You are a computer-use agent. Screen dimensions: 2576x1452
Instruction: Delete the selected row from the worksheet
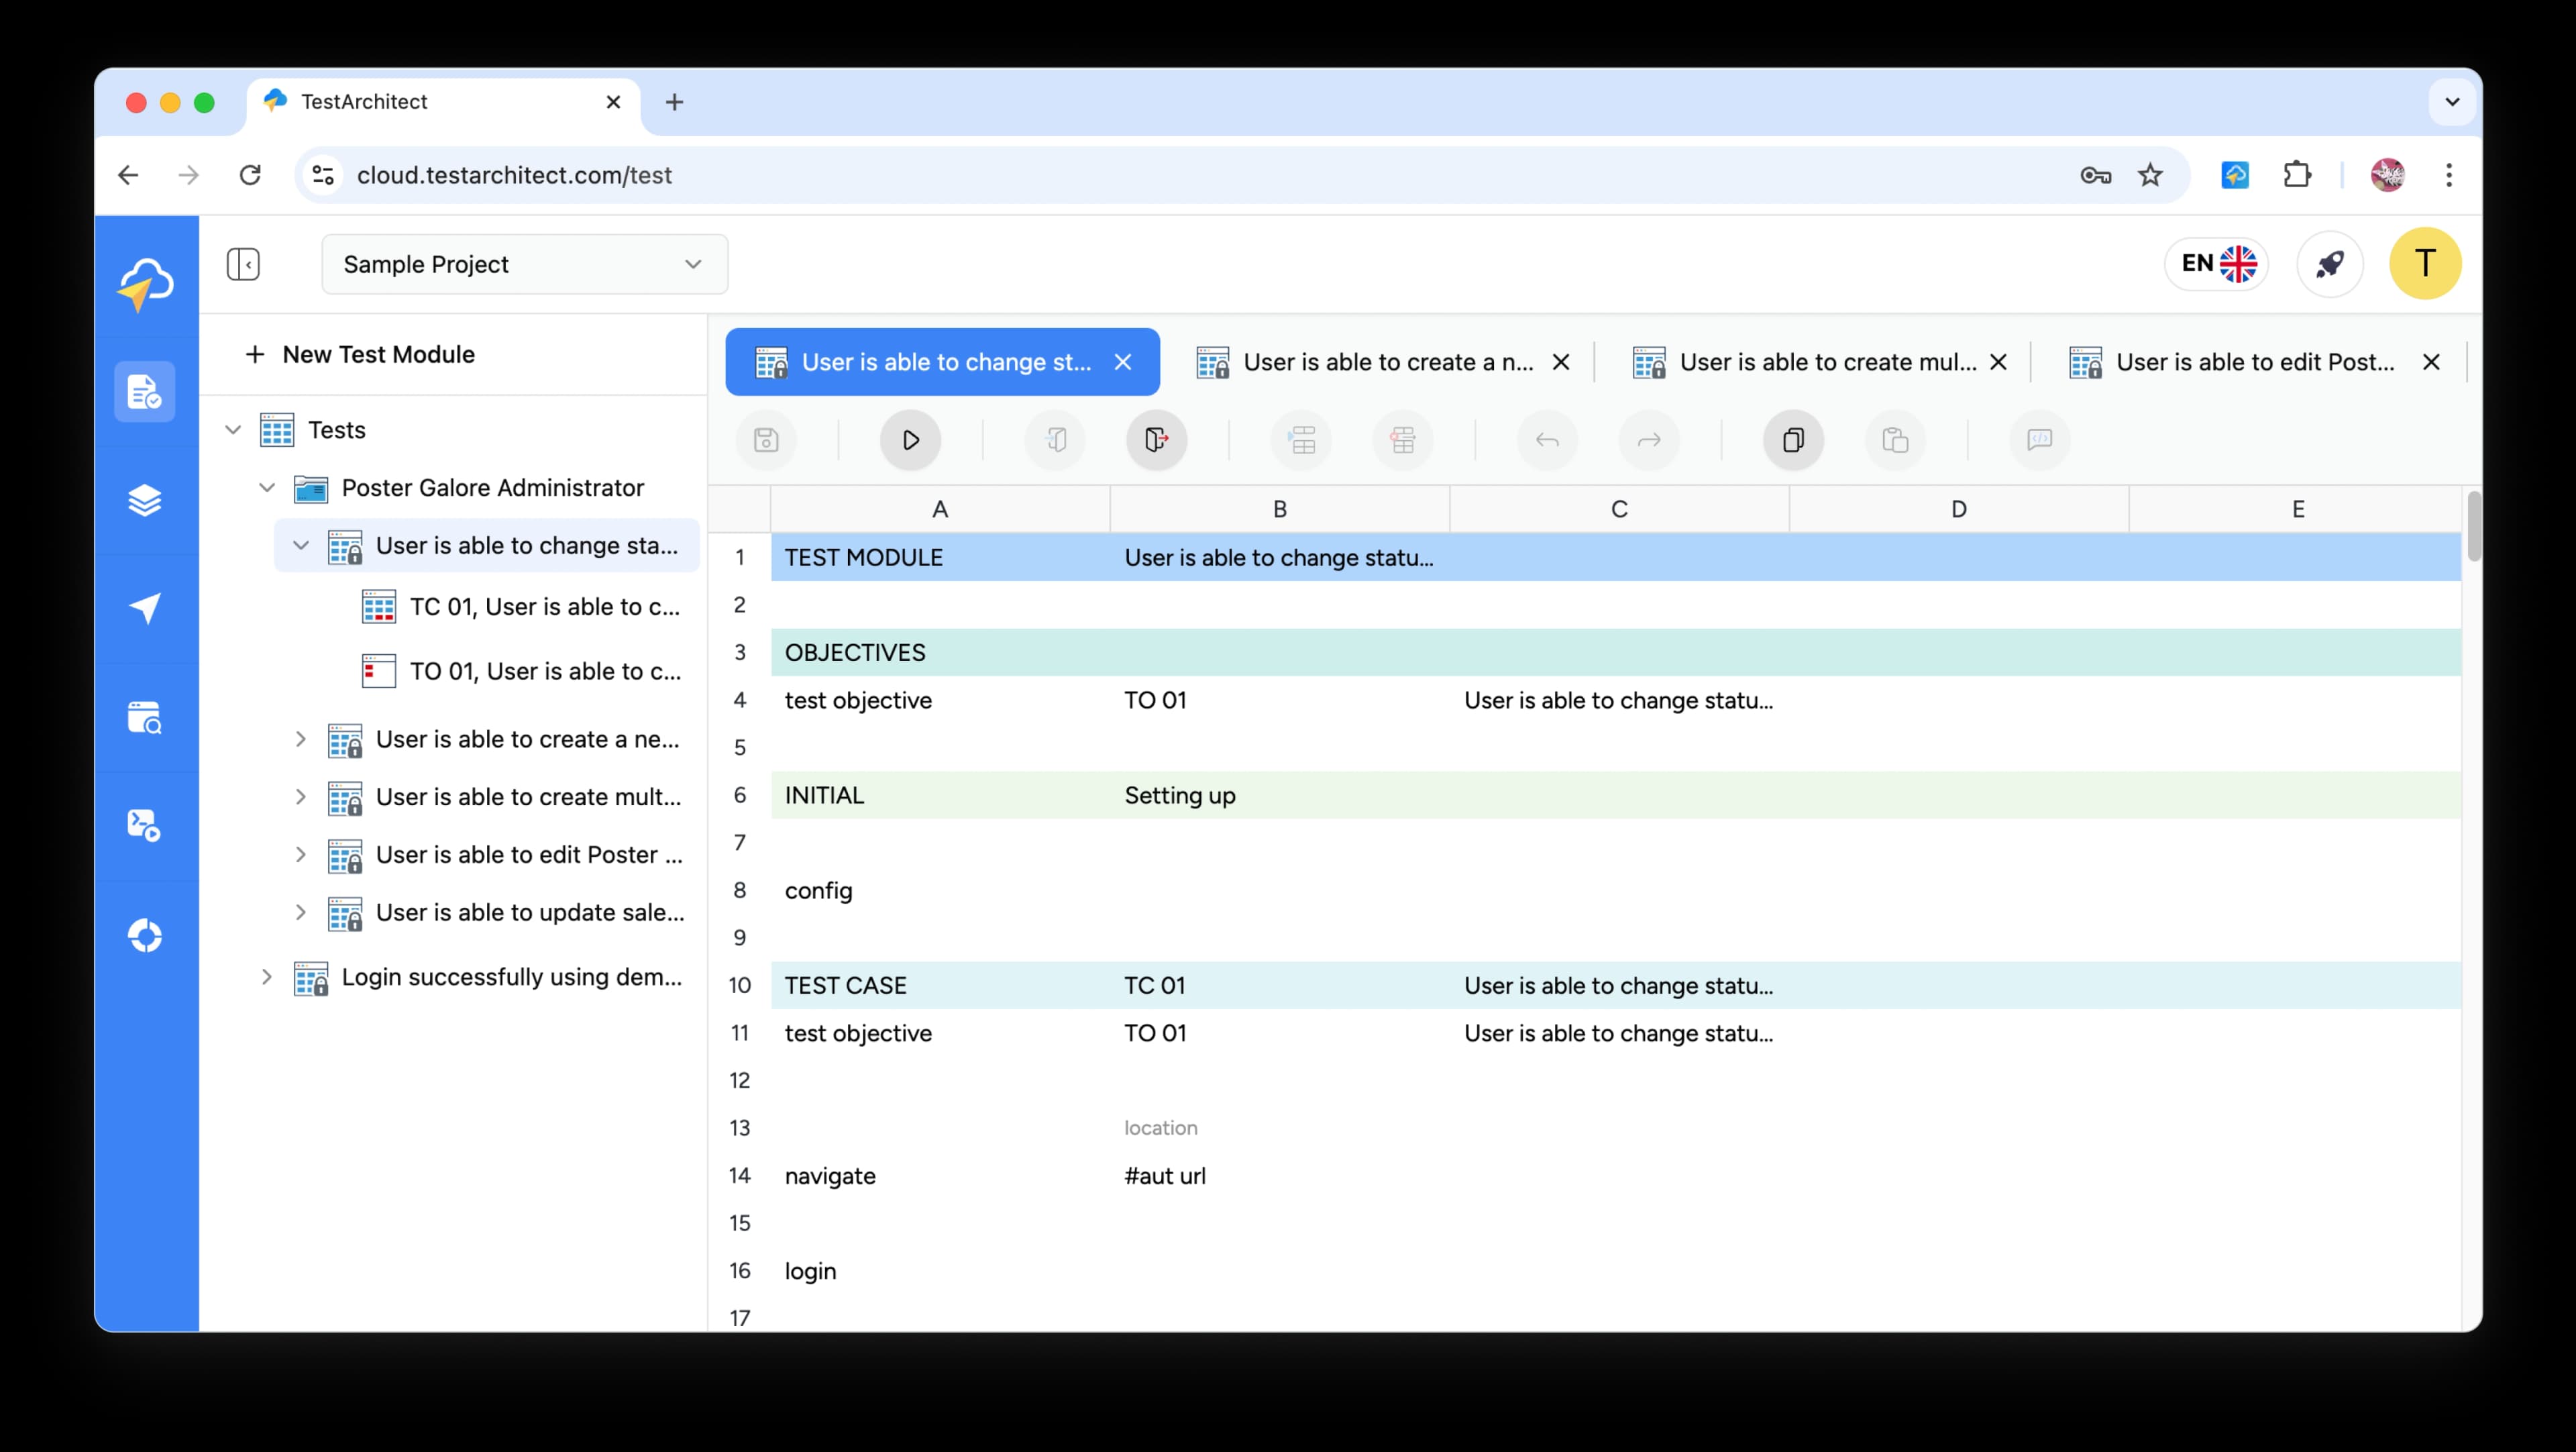[1402, 440]
